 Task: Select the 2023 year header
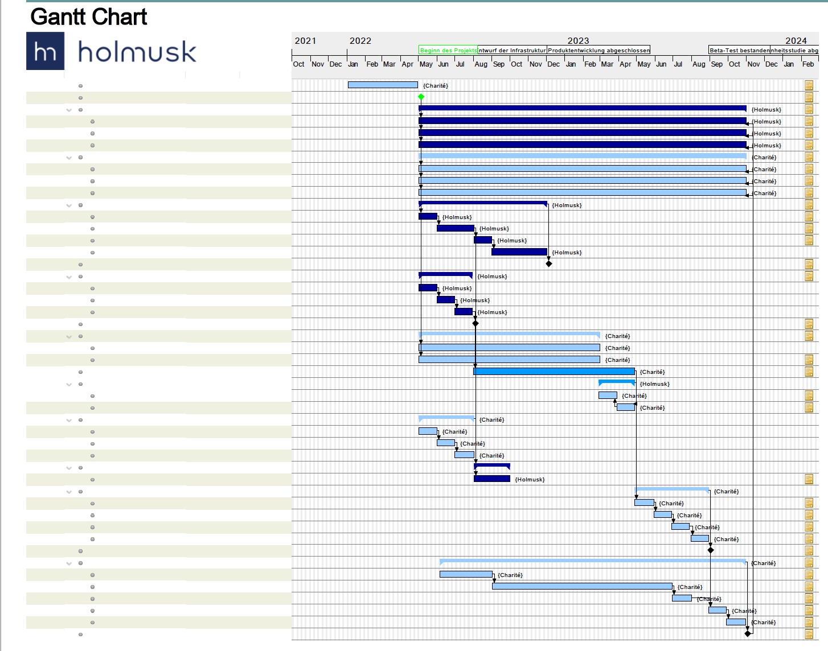(579, 40)
